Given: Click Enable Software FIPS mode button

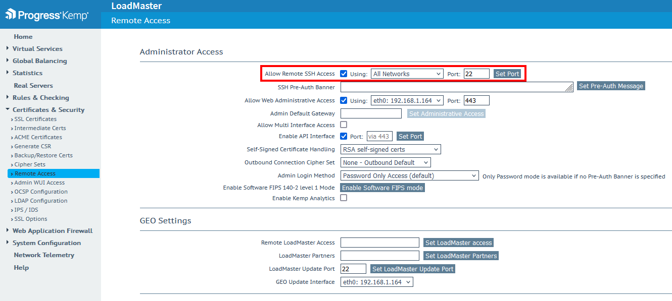Looking at the screenshot, I should point(382,188).
